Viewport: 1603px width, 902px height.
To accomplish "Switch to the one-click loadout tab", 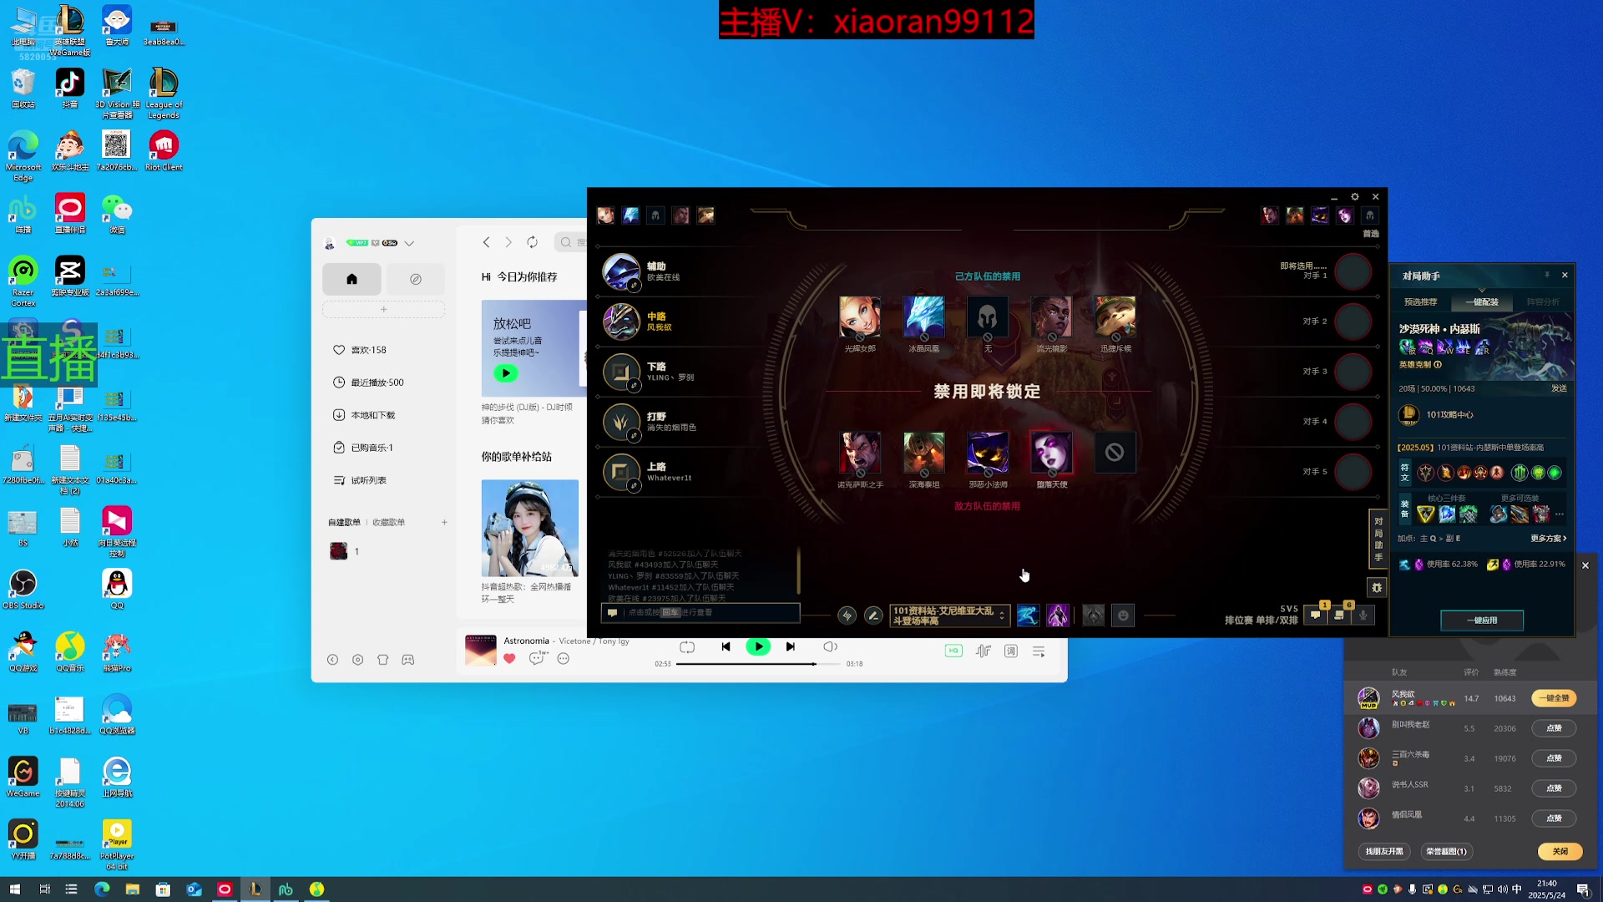I will click(x=1482, y=302).
